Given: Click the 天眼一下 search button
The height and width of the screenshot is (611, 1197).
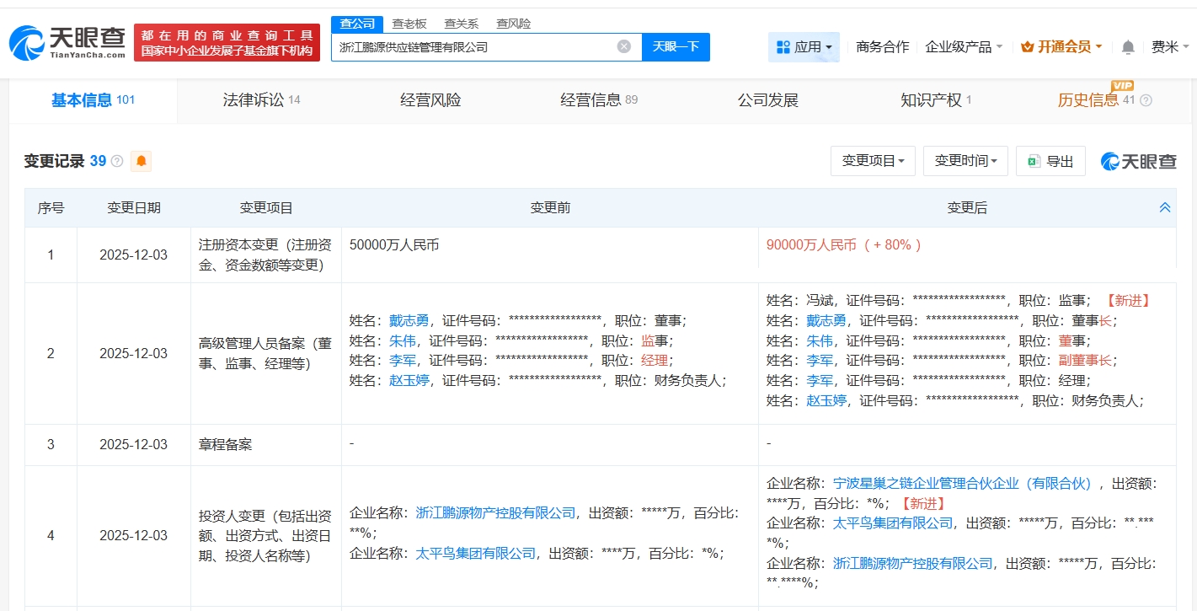Looking at the screenshot, I should click(x=676, y=47).
